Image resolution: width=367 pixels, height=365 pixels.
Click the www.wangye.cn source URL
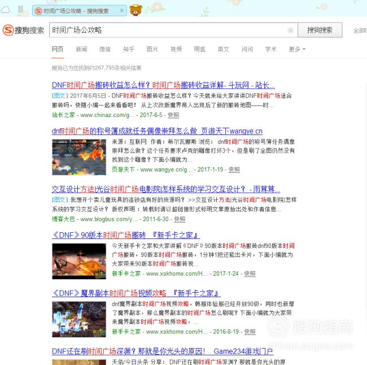coord(166,170)
